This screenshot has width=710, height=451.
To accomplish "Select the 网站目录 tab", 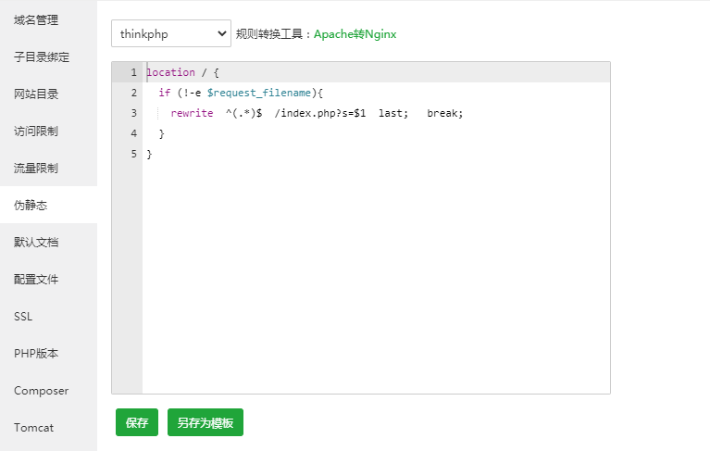I will 36,94.
